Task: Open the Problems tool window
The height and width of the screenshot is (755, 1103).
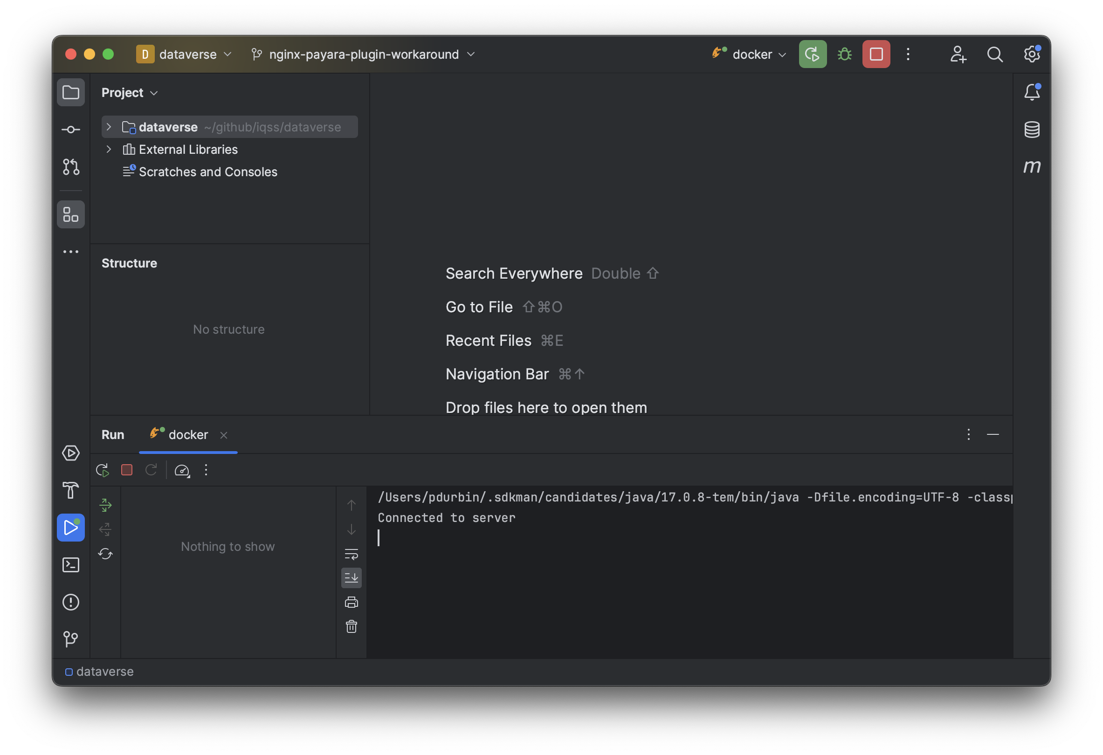Action: coord(71,602)
